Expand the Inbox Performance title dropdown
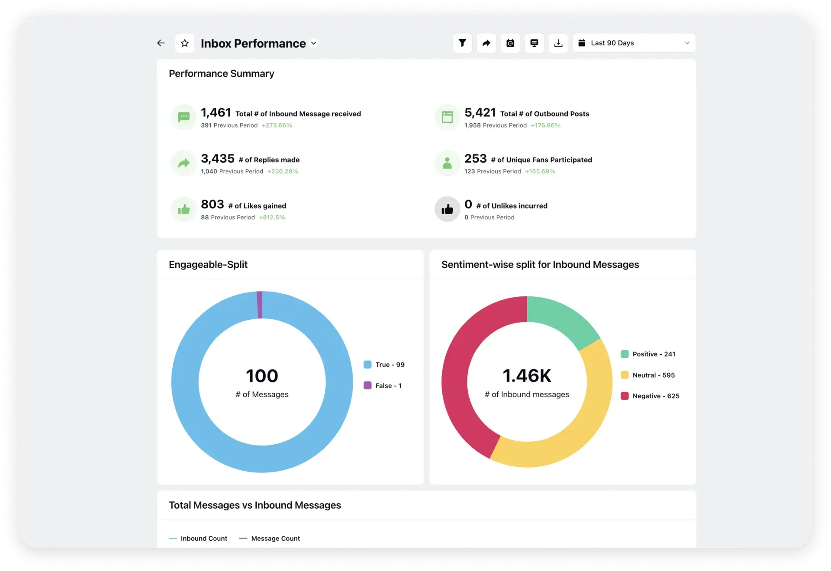This screenshot has height=571, width=831. click(314, 43)
